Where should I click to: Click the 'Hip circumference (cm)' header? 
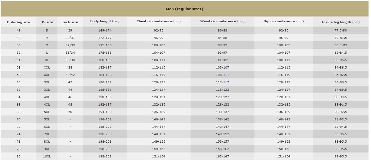[283, 21]
